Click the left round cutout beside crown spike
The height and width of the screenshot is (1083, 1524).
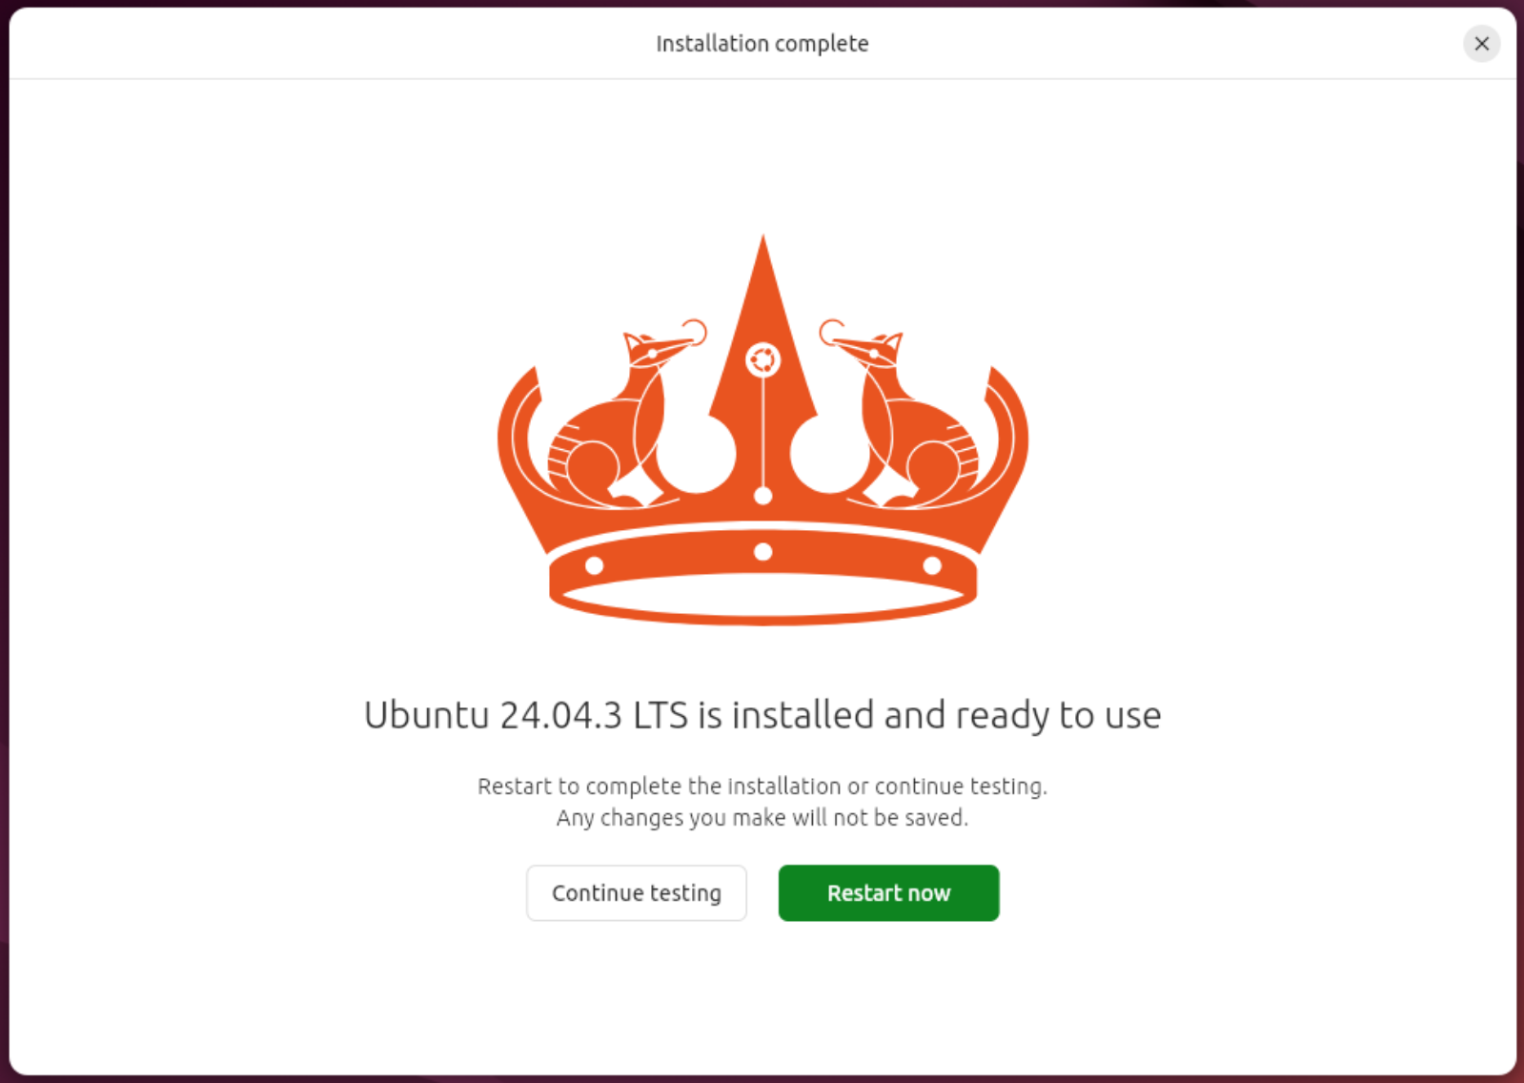696,456
